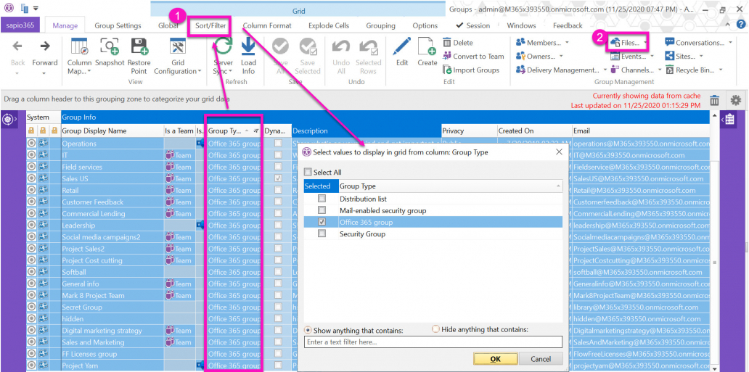
Task: Check the Select All checkbox
Action: (x=308, y=173)
